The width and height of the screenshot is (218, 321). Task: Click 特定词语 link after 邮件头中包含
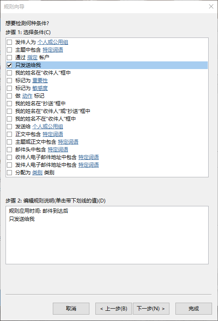coord(58,150)
